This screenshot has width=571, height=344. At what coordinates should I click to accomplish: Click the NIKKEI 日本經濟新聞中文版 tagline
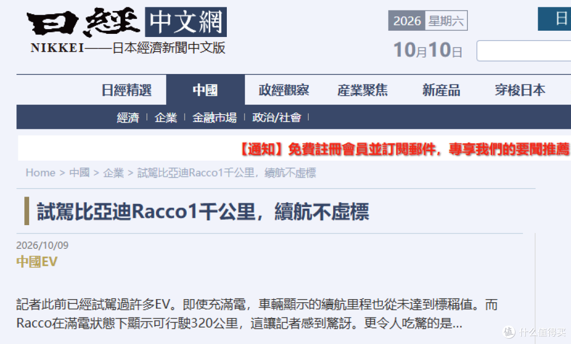pyautogui.click(x=128, y=48)
